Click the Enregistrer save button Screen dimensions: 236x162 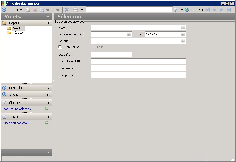(50, 10)
